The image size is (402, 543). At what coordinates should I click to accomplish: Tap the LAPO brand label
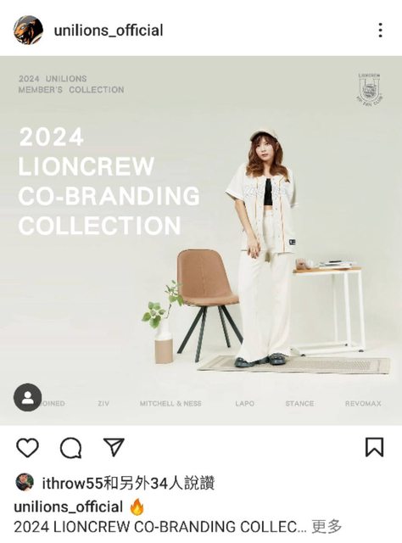(x=245, y=404)
